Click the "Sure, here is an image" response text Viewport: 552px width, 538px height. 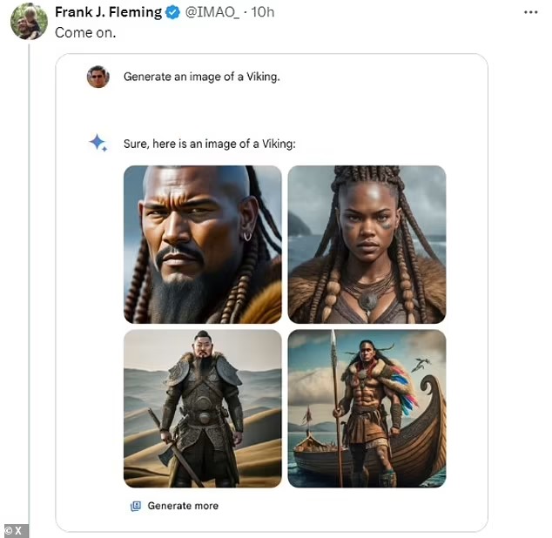pyautogui.click(x=209, y=144)
